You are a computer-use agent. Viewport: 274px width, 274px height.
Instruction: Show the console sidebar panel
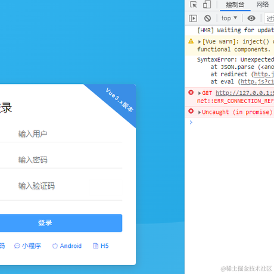(x=193, y=18)
